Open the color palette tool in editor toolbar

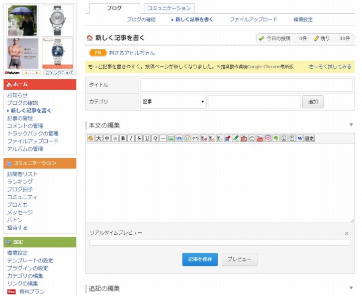coord(90,138)
